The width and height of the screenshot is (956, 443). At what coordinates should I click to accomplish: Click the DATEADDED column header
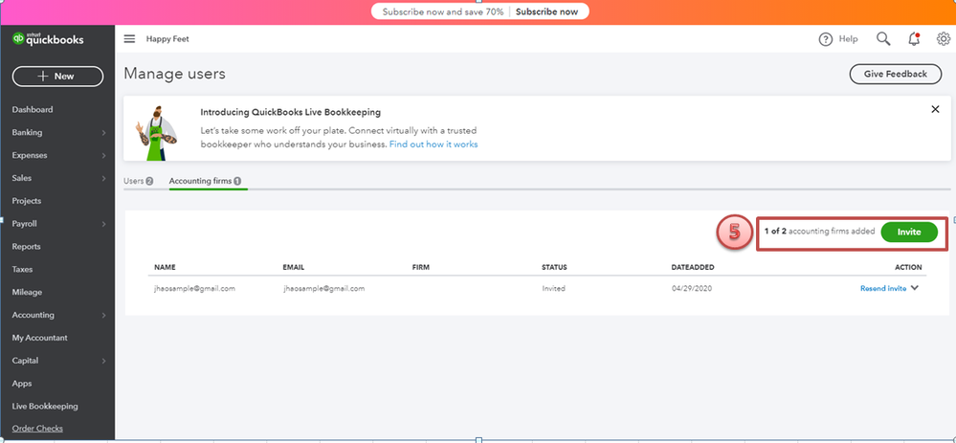[x=693, y=268]
